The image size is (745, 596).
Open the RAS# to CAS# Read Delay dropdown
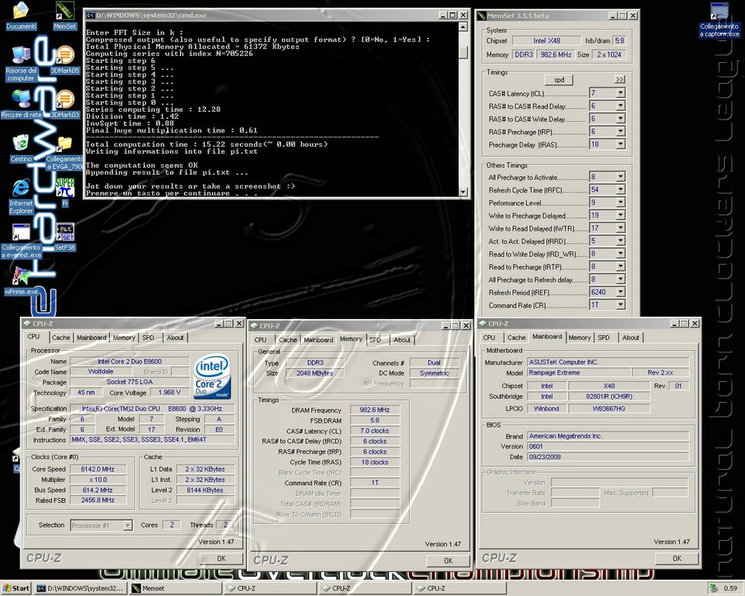(x=621, y=106)
